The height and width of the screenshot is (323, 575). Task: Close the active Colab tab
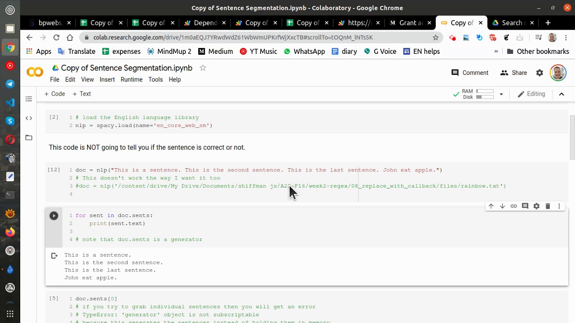click(481, 22)
